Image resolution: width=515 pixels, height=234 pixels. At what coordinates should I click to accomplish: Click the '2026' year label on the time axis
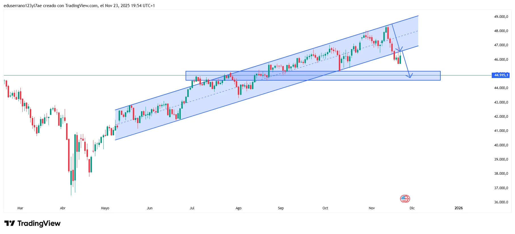[459, 208]
